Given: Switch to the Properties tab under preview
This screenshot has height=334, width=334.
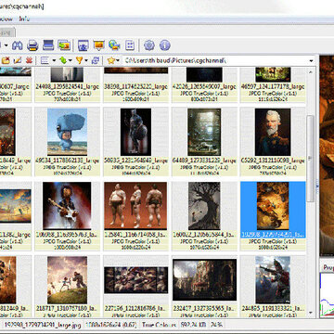Looking at the screenshot, I should click(x=328, y=267).
